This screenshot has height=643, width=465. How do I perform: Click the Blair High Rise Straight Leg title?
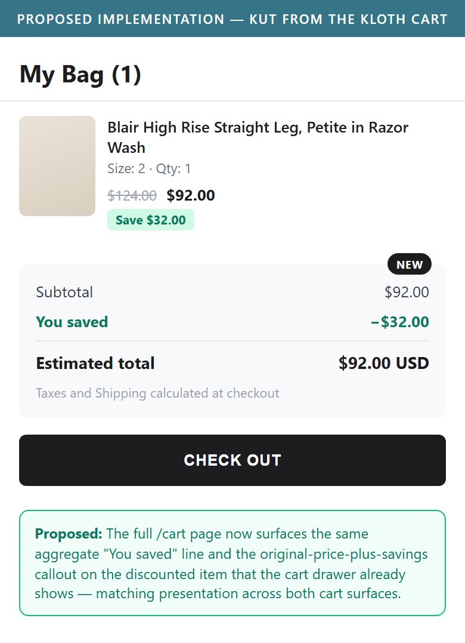click(x=258, y=137)
